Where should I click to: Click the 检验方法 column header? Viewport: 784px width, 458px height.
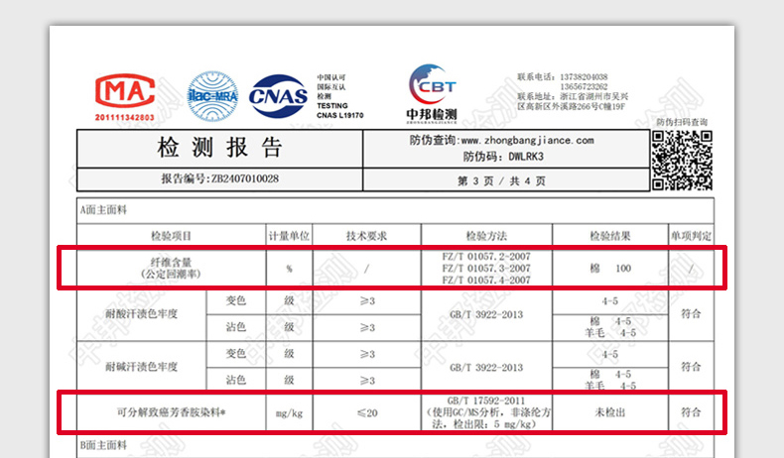tap(486, 236)
